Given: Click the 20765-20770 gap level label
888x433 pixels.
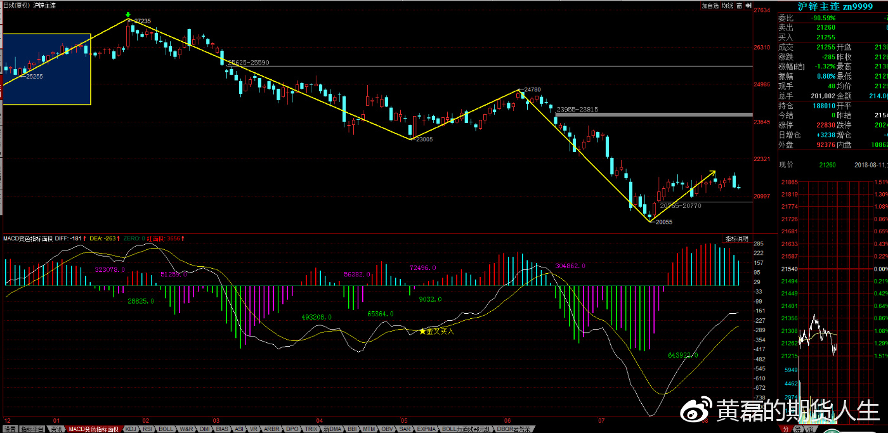Looking at the screenshot, I should (679, 206).
